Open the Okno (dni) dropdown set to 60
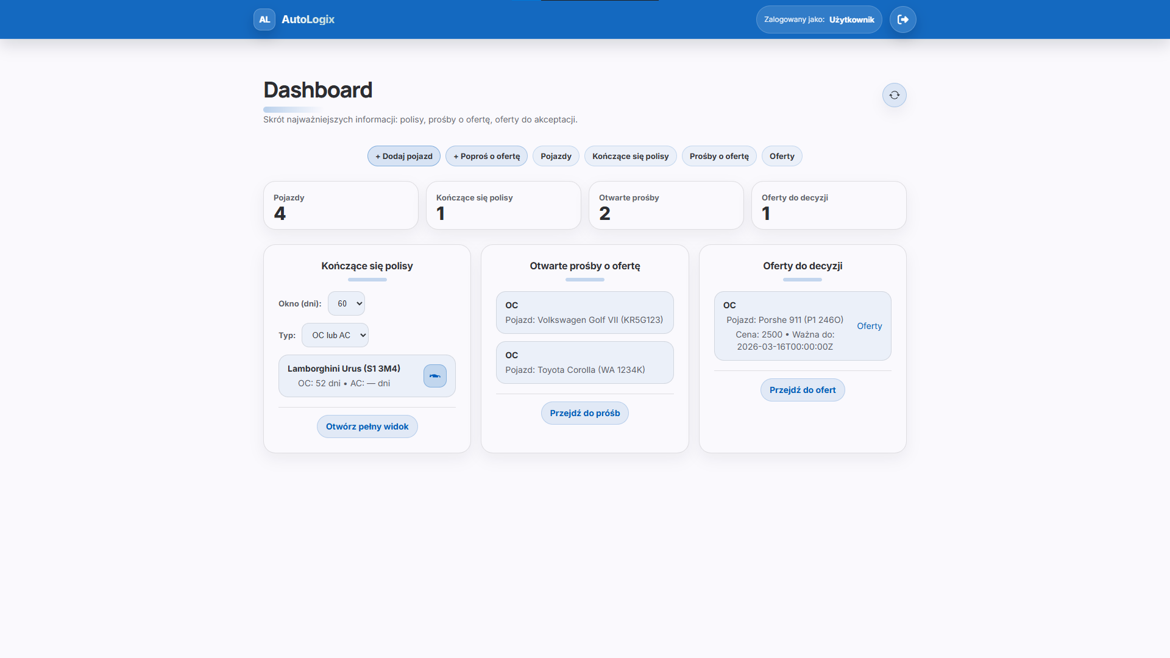Screen dimensions: 1170x658 (x=346, y=303)
